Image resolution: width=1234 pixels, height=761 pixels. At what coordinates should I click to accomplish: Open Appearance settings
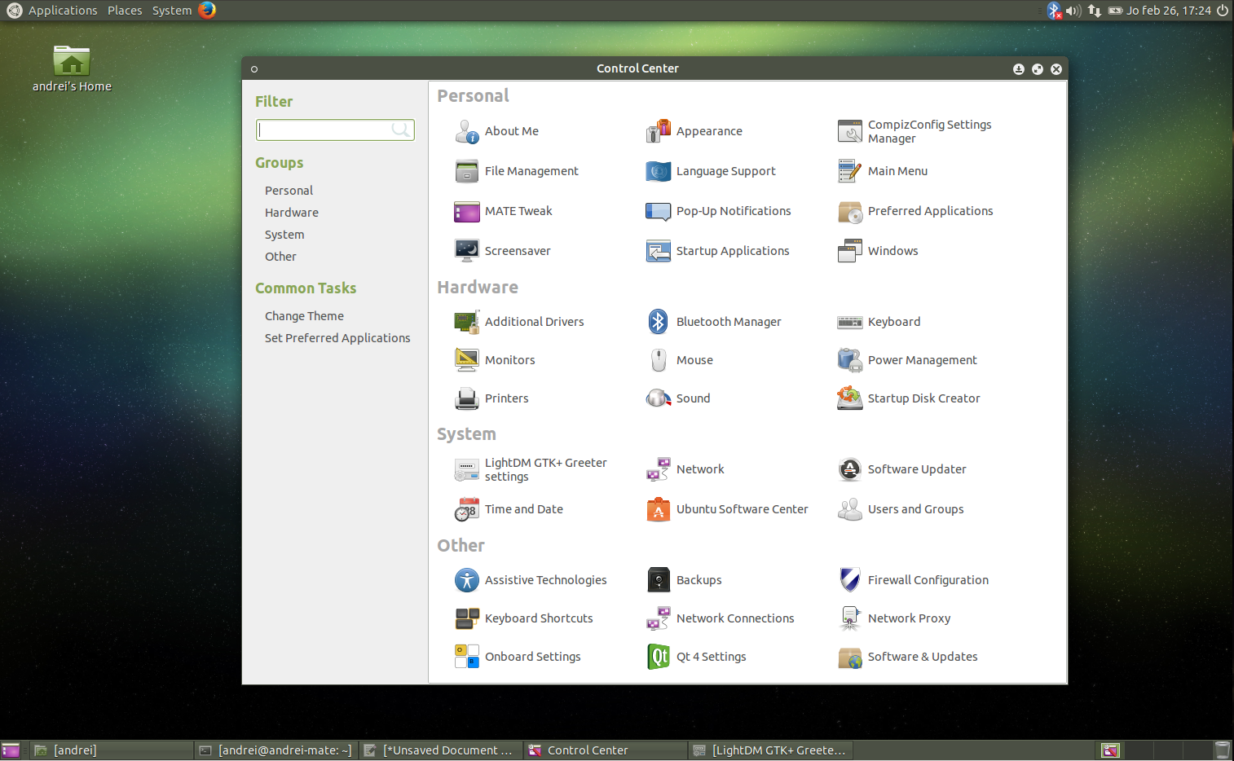click(708, 130)
